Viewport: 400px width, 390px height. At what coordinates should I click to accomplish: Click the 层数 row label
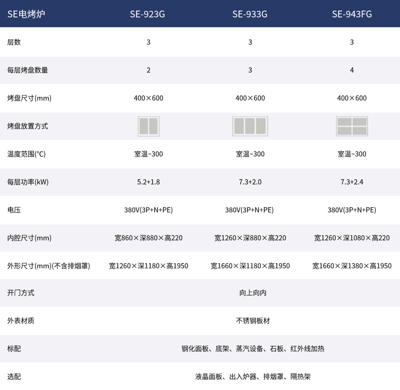14,42
